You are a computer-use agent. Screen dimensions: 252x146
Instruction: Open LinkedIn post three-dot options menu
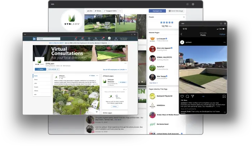pyautogui.click(x=97, y=76)
